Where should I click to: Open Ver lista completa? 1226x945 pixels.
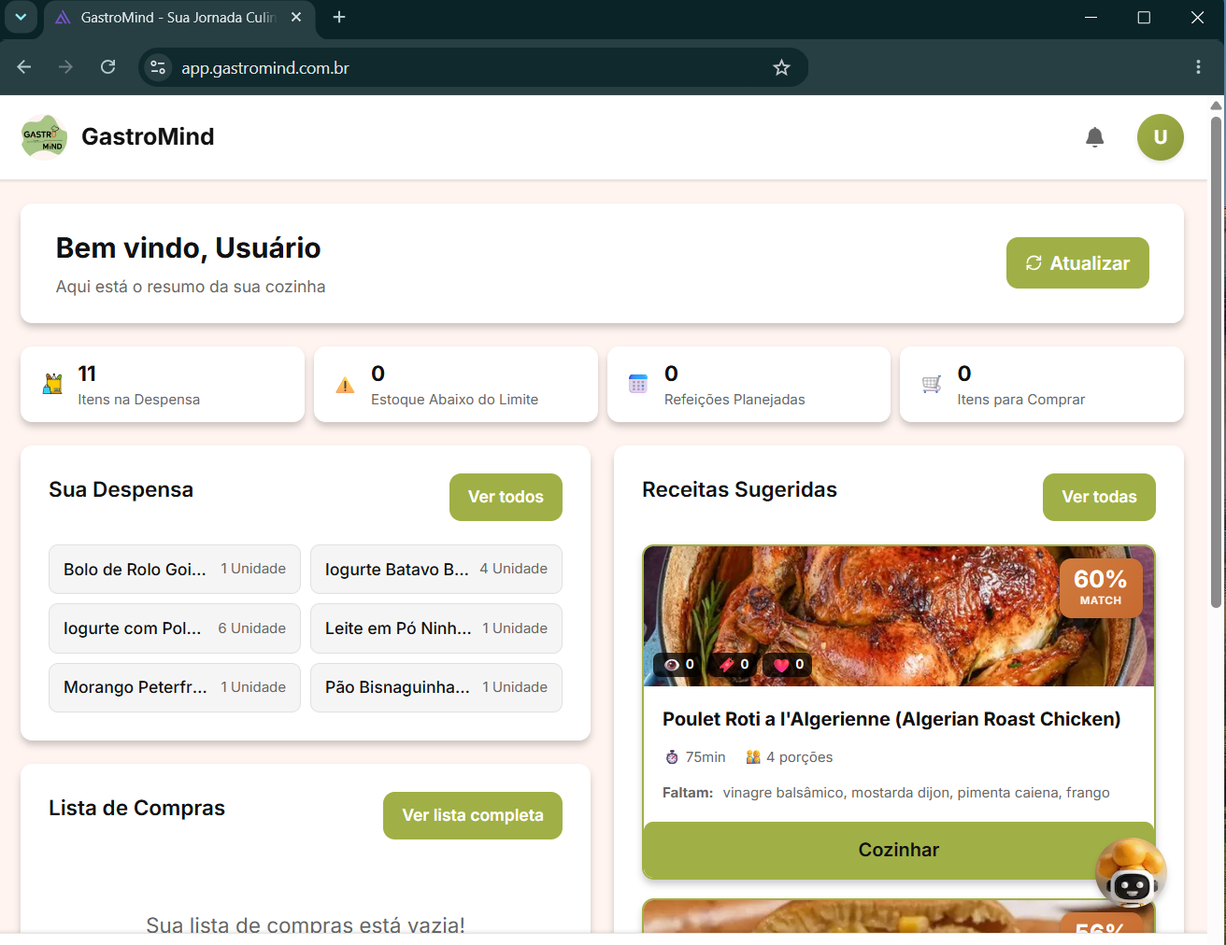pyautogui.click(x=473, y=815)
